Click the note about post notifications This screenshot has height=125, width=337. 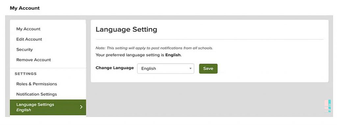click(154, 48)
